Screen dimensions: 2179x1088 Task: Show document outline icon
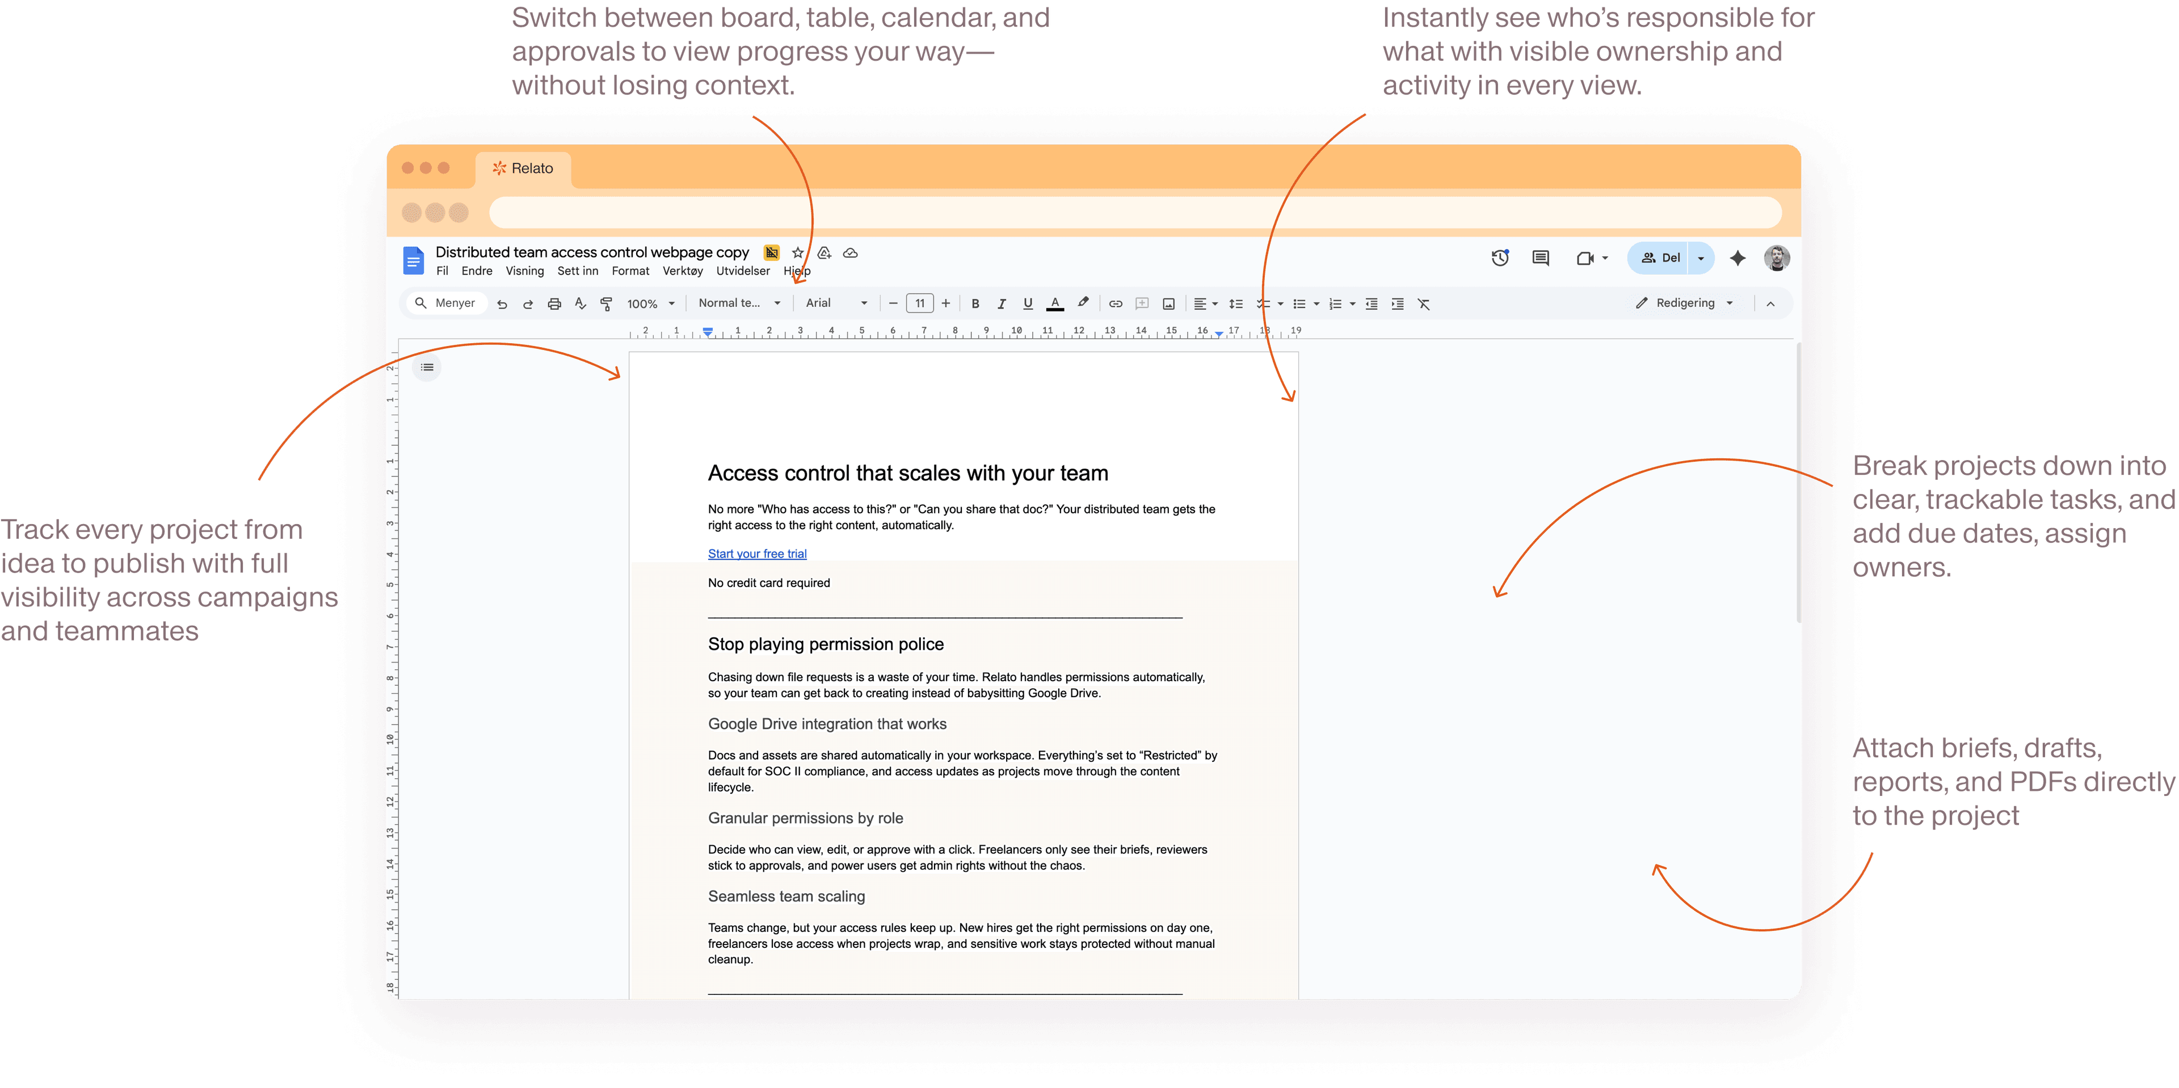click(427, 367)
